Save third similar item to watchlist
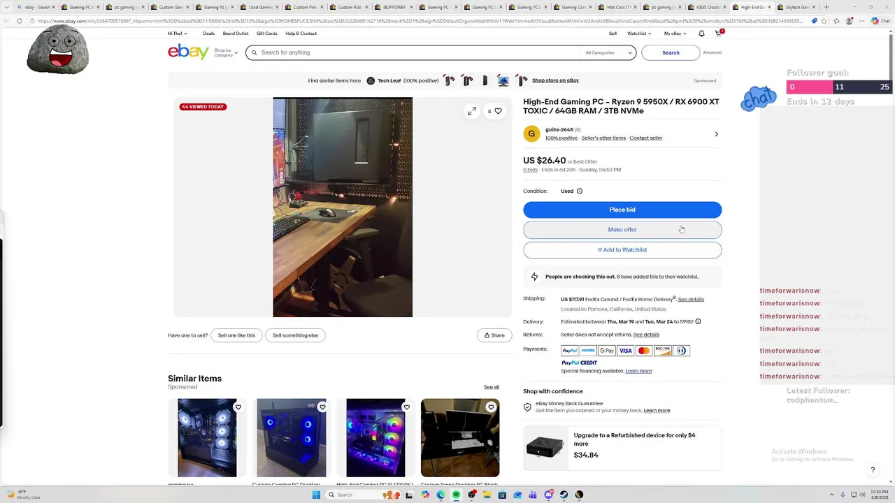Viewport: 895px width, 503px height. (x=407, y=407)
